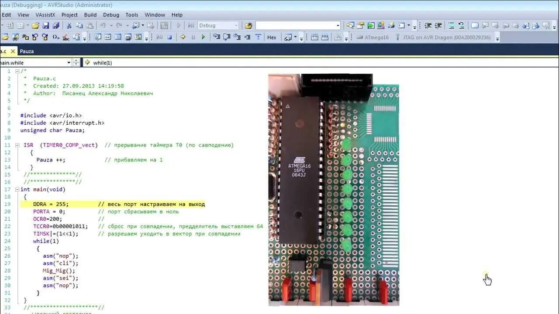
Task: Open the Project menu
Action: (x=69, y=14)
